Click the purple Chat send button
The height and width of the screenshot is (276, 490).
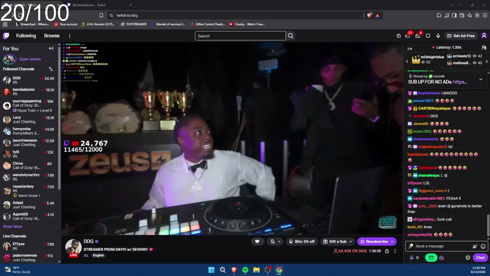(x=480, y=258)
